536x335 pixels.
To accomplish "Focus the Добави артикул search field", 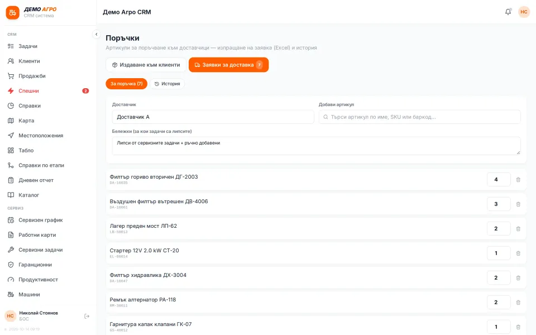I will [x=420, y=117].
